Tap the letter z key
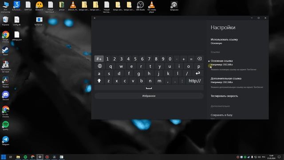Image resolution: width=284 pixels, height=160 pixels. pos(108,81)
